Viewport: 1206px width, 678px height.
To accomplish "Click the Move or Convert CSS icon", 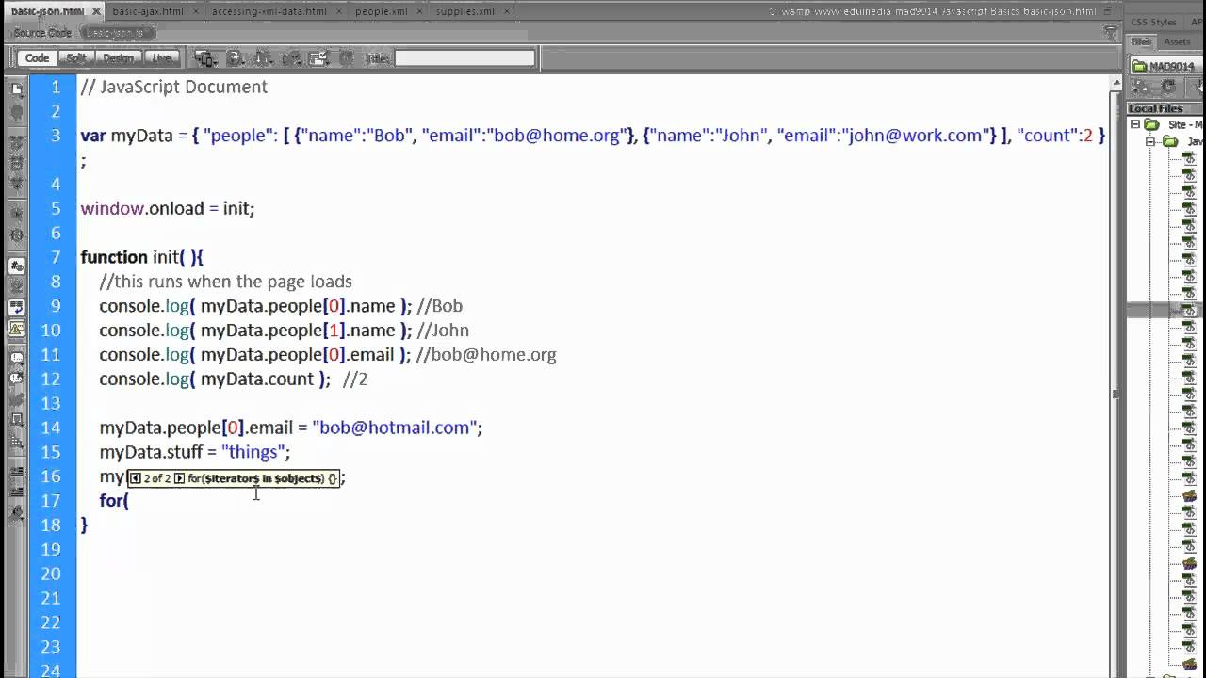I will 16,441.
